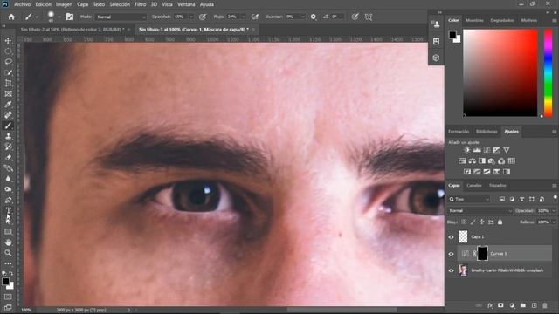Select the Eyedropper tool

pyautogui.click(x=8, y=105)
